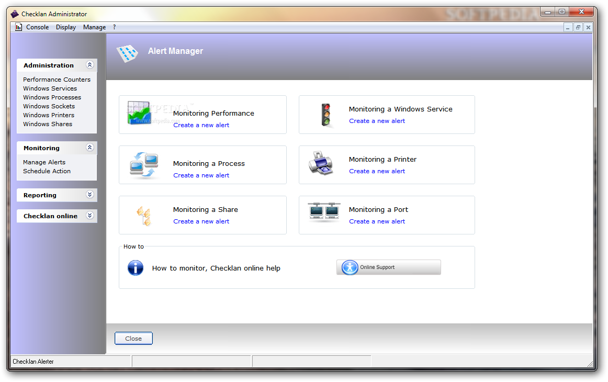This screenshot has height=382, width=608.
Task: Open the Console menu
Action: coord(37,27)
